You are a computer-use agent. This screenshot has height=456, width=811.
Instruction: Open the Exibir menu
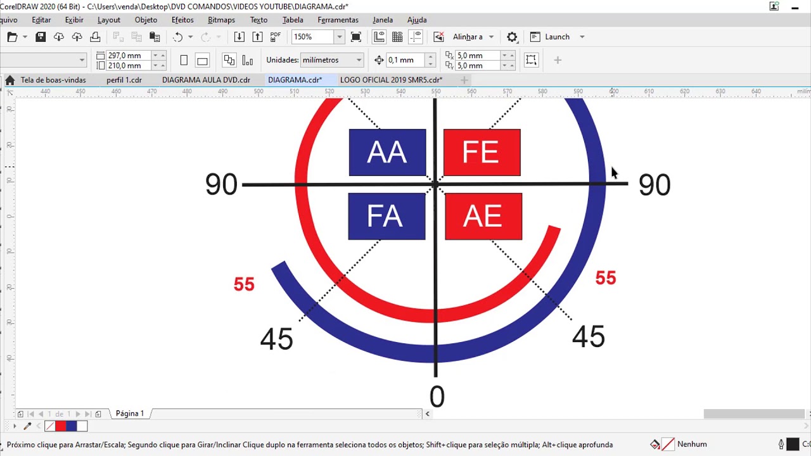tap(74, 20)
